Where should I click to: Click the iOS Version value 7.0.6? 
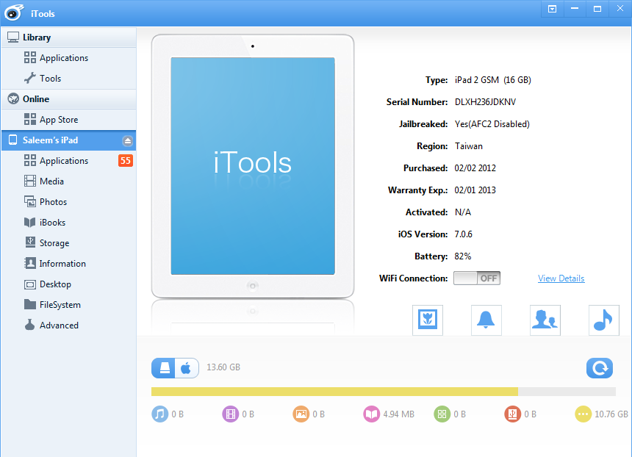463,234
